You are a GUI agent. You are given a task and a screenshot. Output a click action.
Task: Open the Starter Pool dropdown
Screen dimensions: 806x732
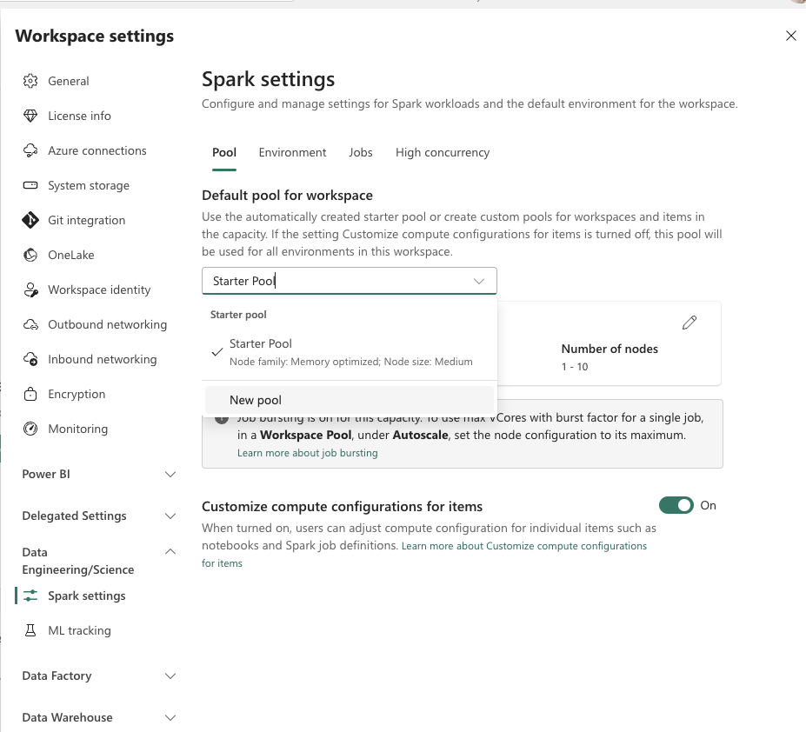point(349,281)
